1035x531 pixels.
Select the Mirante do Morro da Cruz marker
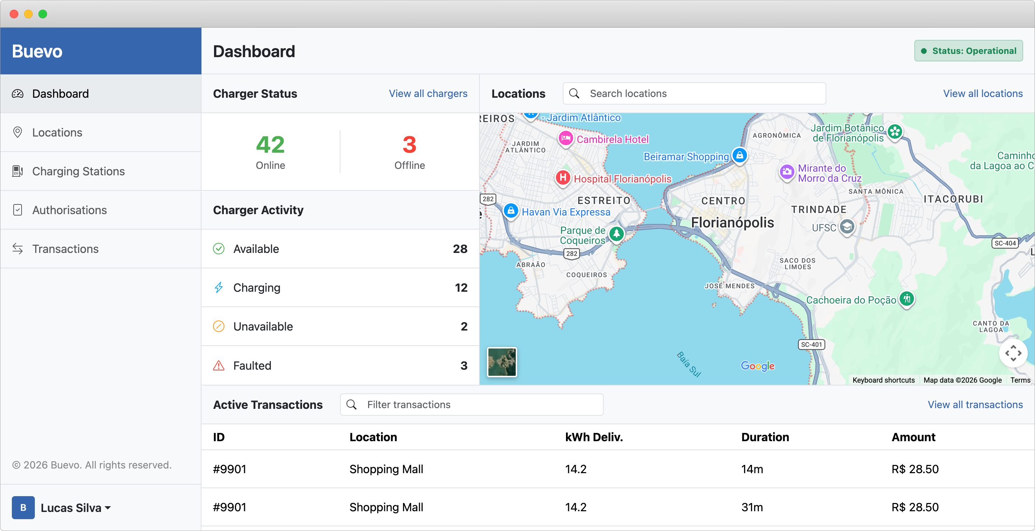787,172
